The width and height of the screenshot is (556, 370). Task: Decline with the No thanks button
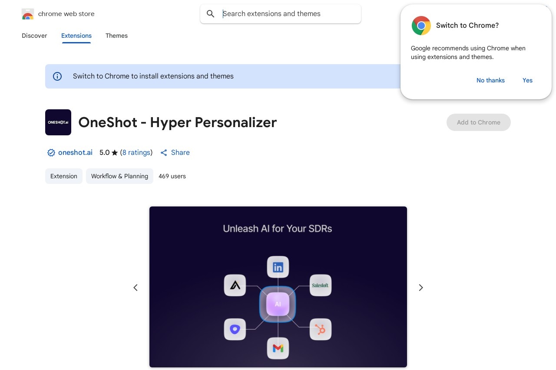click(x=490, y=80)
